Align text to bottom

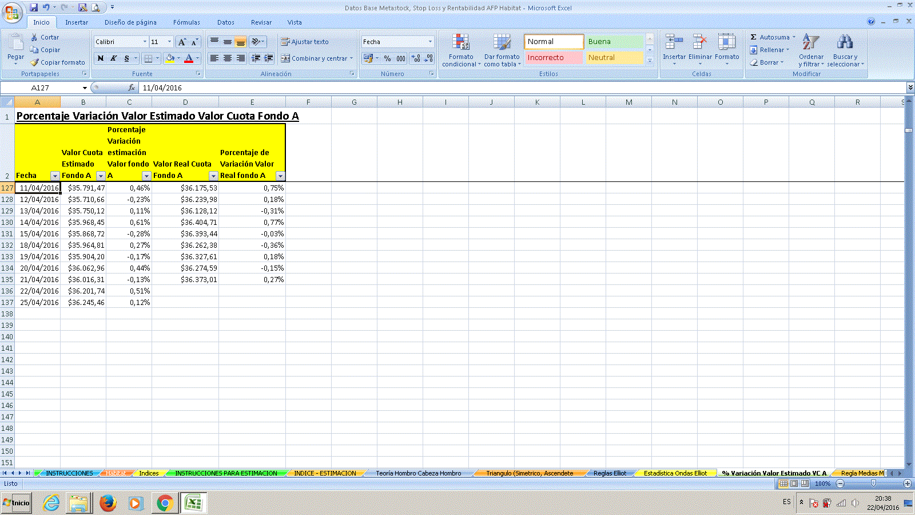(241, 42)
